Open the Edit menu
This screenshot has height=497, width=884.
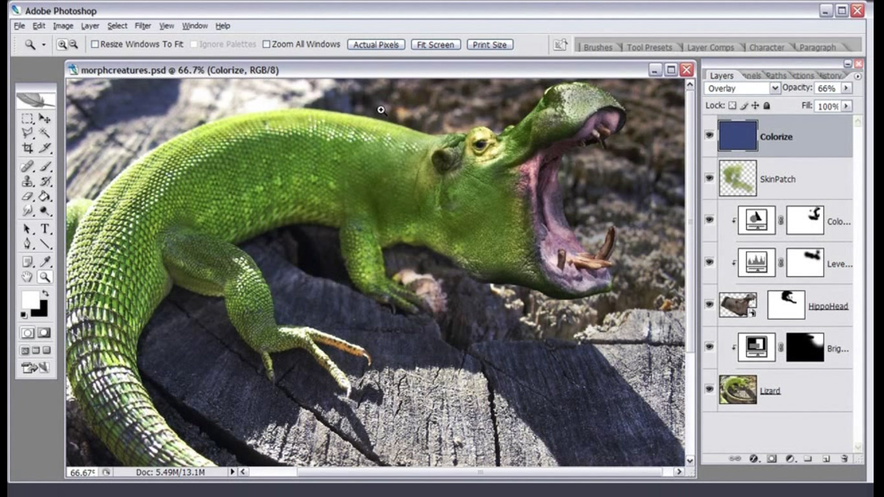click(39, 26)
